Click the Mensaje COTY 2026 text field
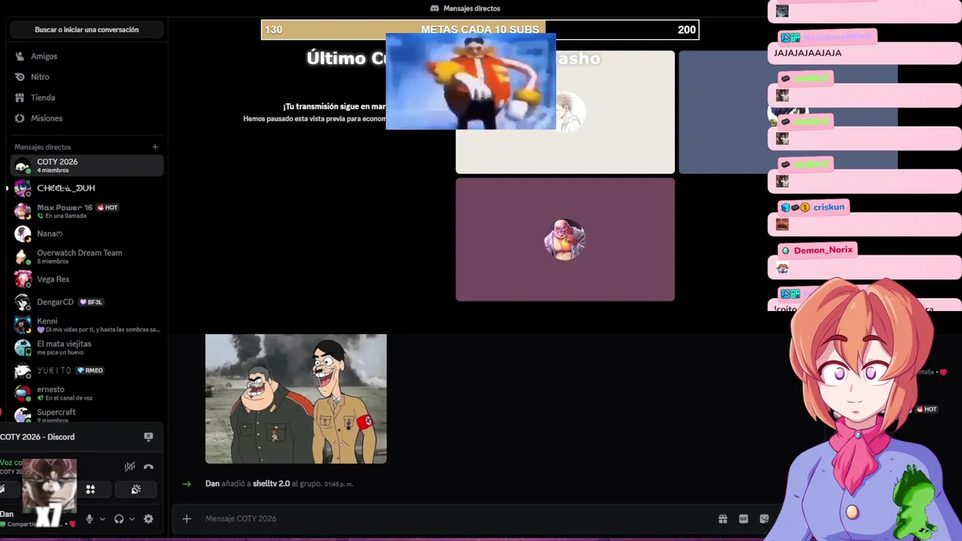 point(451,518)
